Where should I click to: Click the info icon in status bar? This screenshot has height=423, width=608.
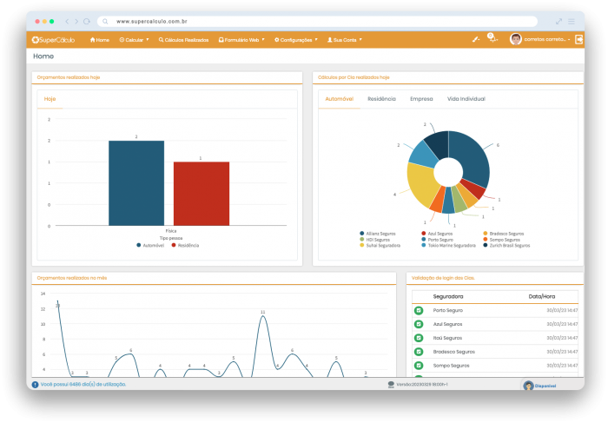tap(36, 385)
